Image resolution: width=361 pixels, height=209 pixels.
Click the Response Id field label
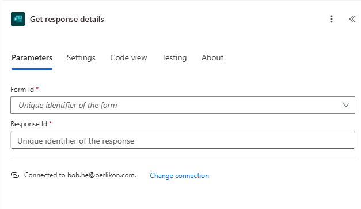(x=29, y=124)
